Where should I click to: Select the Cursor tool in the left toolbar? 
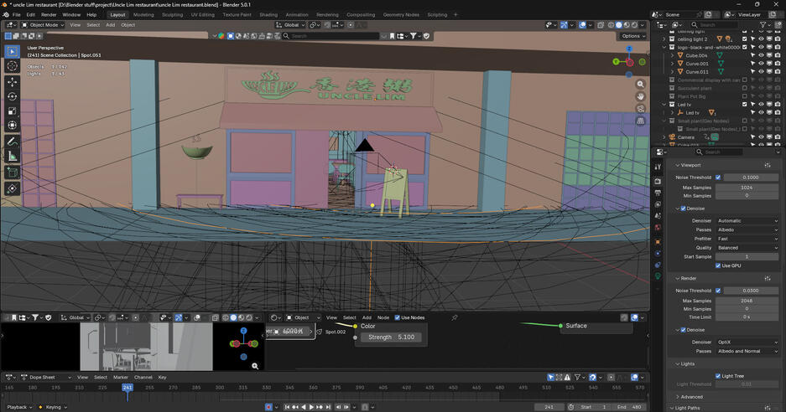[12, 65]
